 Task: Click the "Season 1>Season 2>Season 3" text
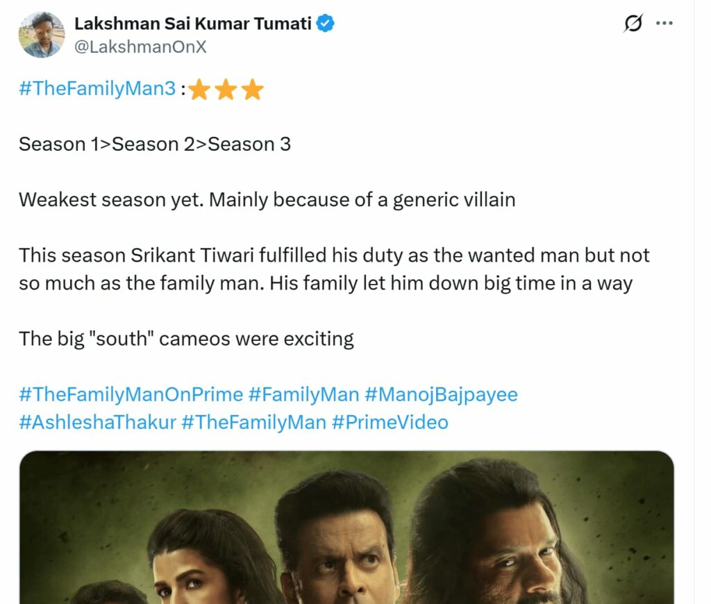pos(155,144)
